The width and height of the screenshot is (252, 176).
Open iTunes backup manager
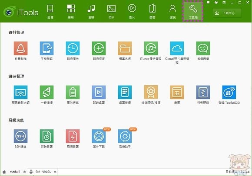click(x=151, y=48)
